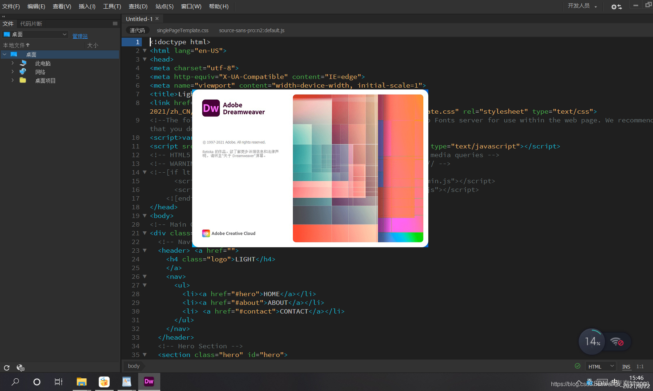The width and height of the screenshot is (653, 391).
Task: Expand the 桌面项目 tree node
Action: 13,80
